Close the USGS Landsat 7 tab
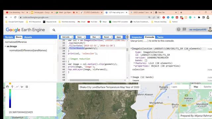 [x=151, y=13]
